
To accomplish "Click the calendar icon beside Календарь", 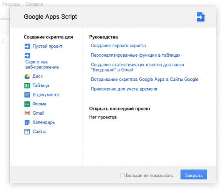I will 27,122.
